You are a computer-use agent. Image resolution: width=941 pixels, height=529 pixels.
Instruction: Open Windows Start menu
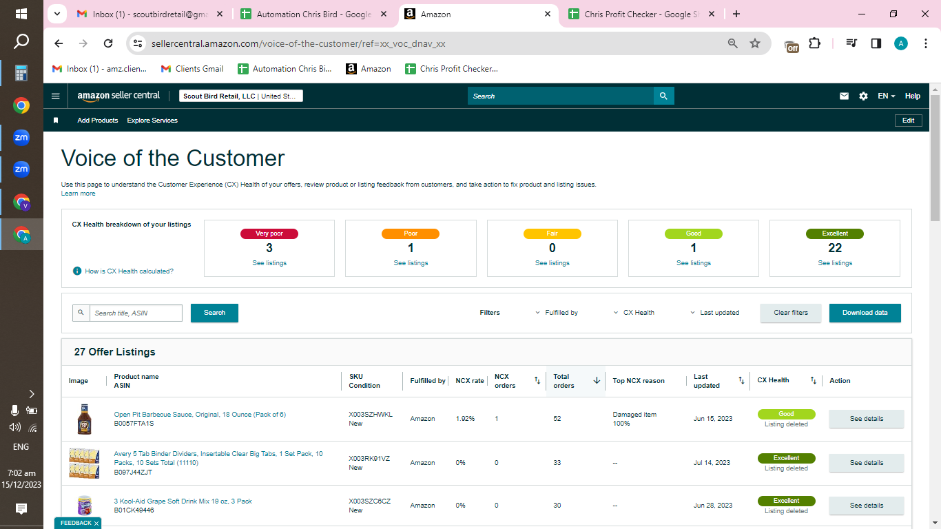[x=21, y=14]
